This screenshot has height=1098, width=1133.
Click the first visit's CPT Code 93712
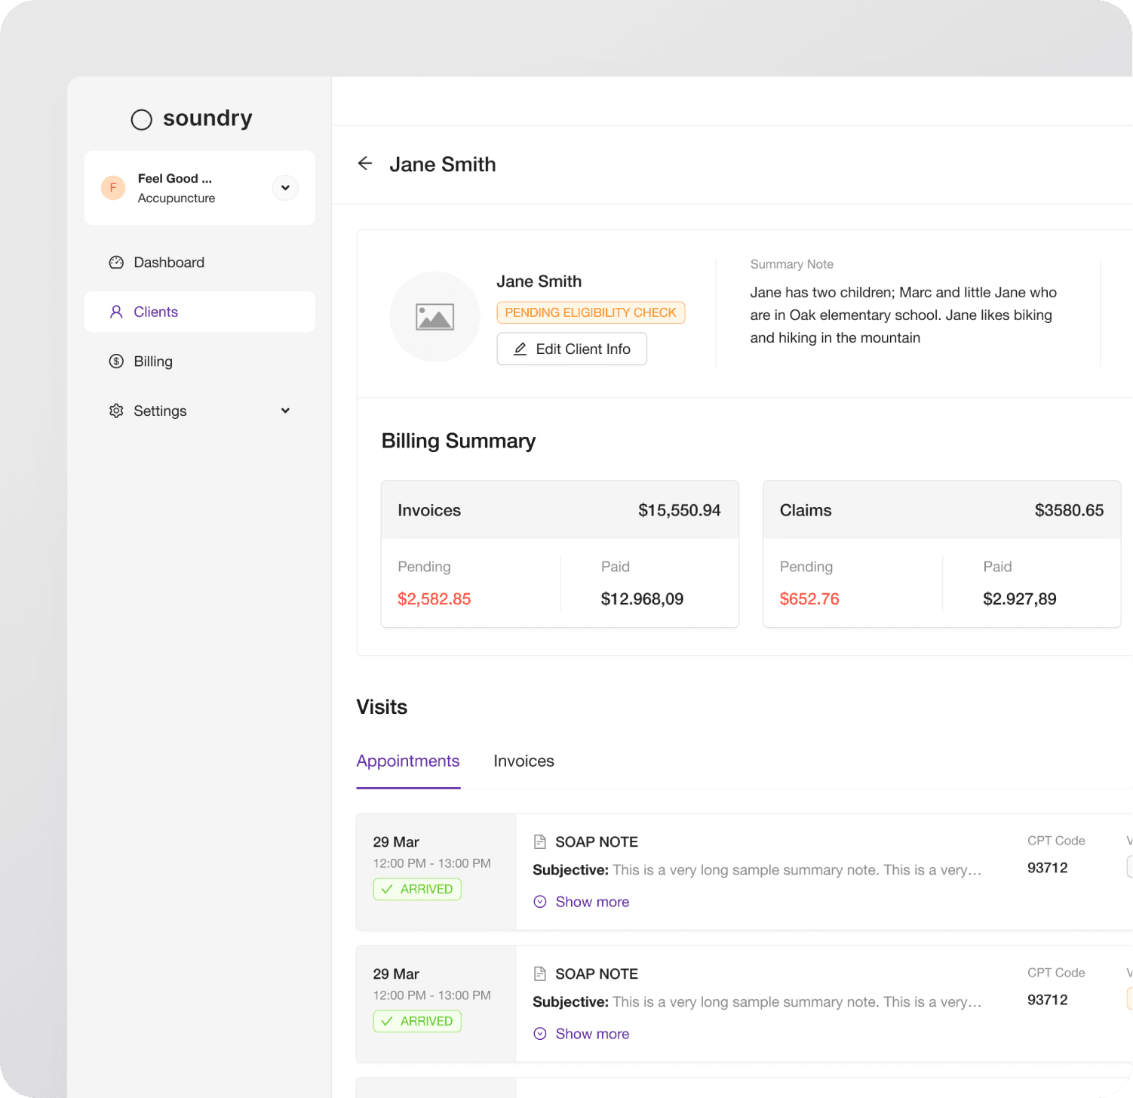[1048, 868]
